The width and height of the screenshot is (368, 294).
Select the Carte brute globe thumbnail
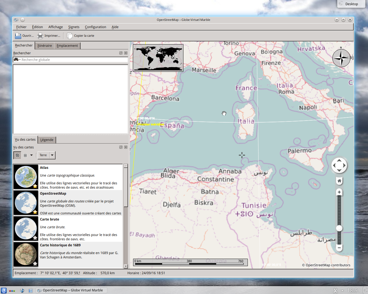(26, 229)
